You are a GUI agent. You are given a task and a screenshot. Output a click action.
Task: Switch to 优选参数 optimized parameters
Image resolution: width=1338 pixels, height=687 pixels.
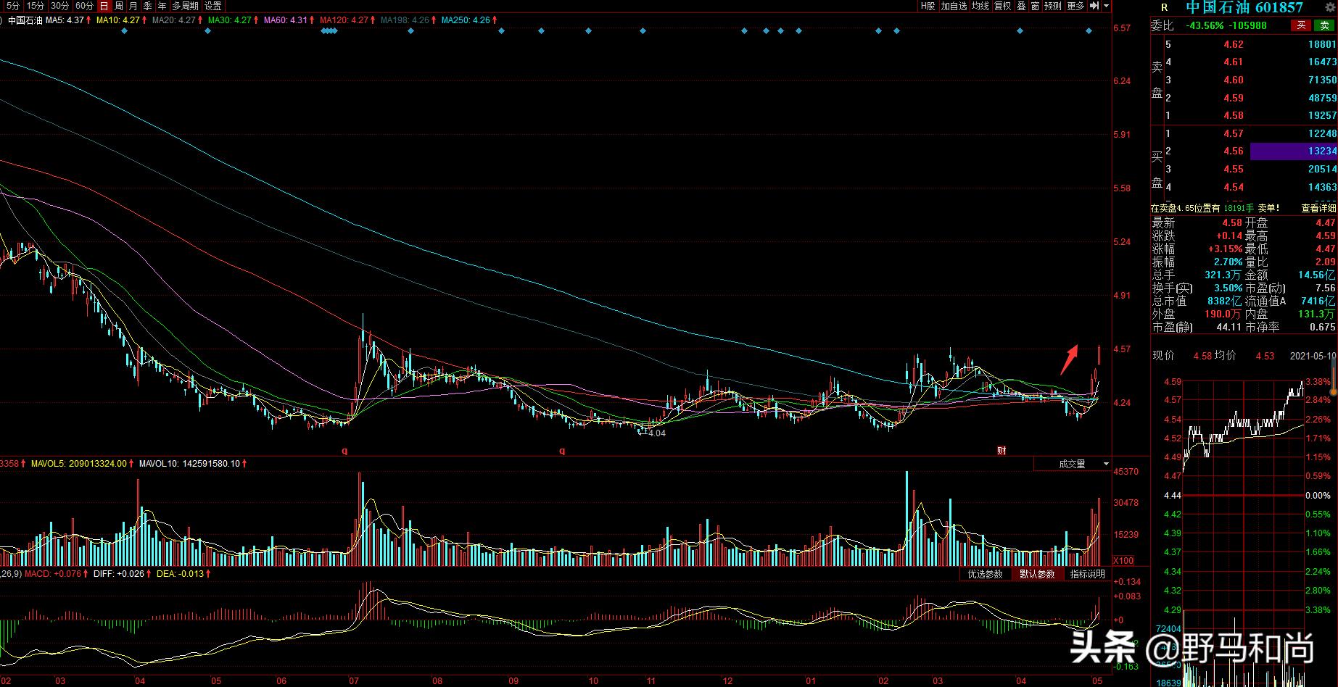[985, 574]
